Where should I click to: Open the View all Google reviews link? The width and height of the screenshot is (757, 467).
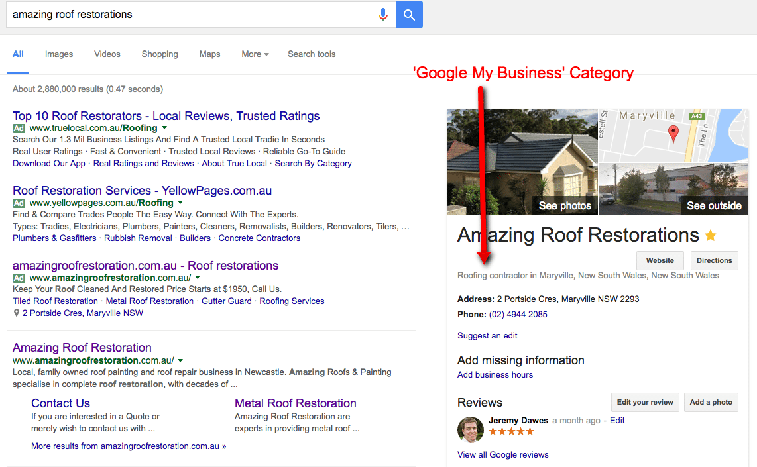[502, 455]
